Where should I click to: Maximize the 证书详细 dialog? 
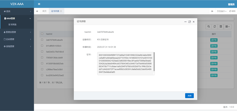tap(190, 22)
